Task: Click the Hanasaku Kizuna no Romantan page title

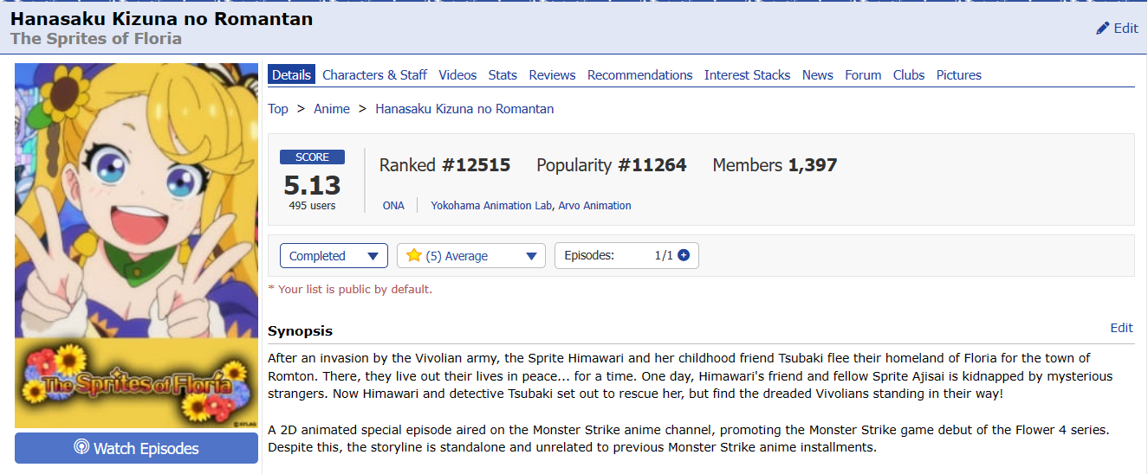Action: pyautogui.click(x=161, y=18)
